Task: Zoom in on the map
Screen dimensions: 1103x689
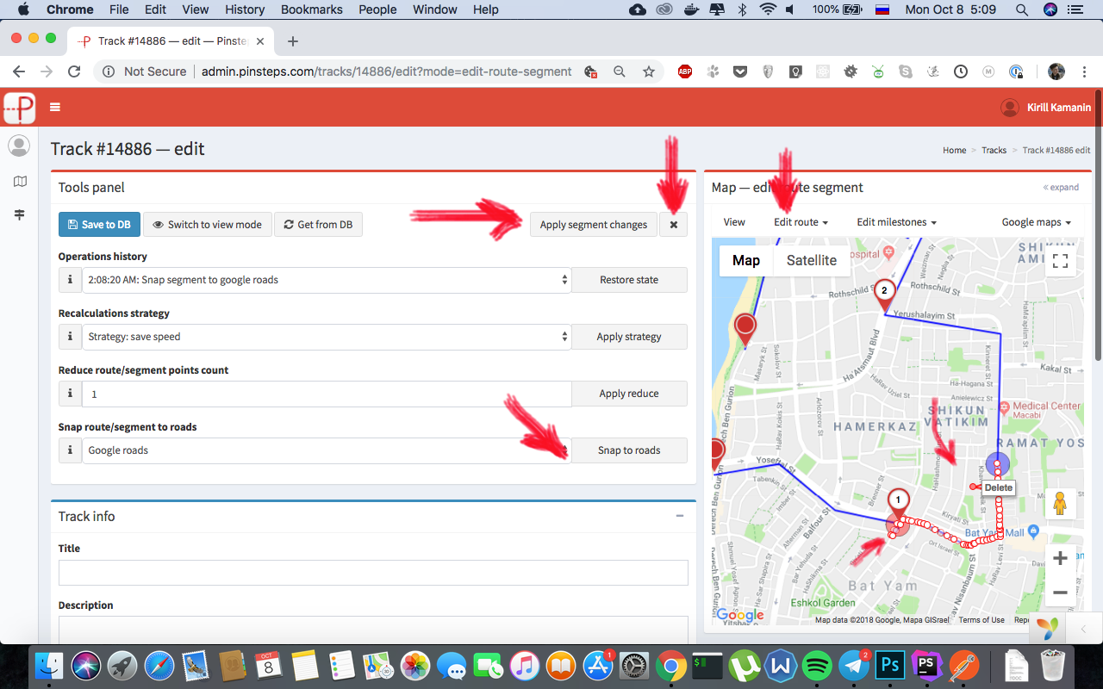Action: click(x=1061, y=558)
